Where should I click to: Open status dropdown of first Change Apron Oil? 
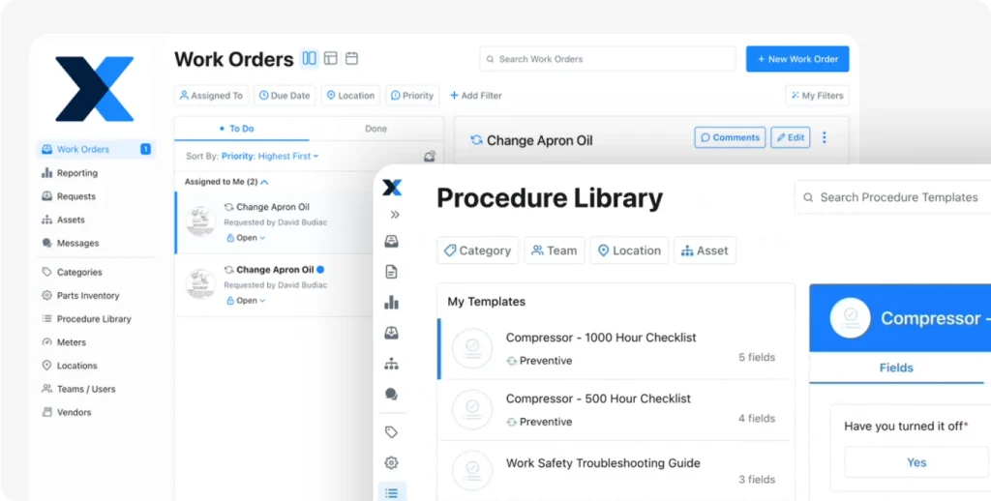(x=246, y=238)
